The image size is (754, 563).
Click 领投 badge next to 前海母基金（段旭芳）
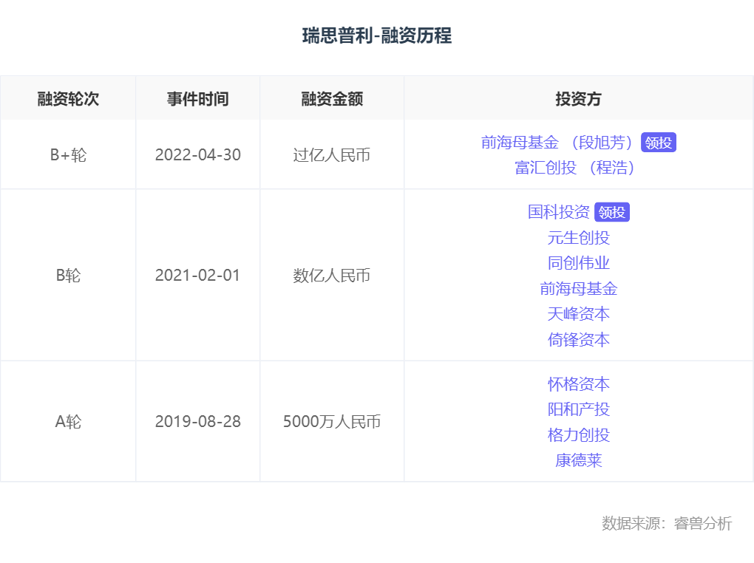tap(659, 143)
